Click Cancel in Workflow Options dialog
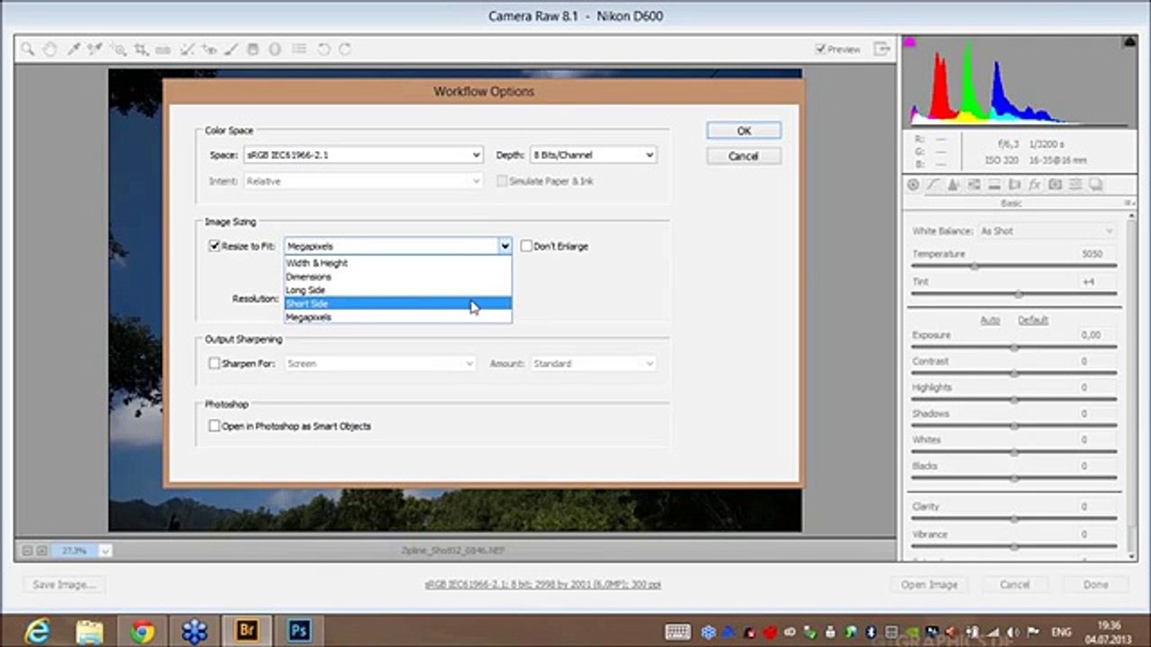 coord(744,156)
